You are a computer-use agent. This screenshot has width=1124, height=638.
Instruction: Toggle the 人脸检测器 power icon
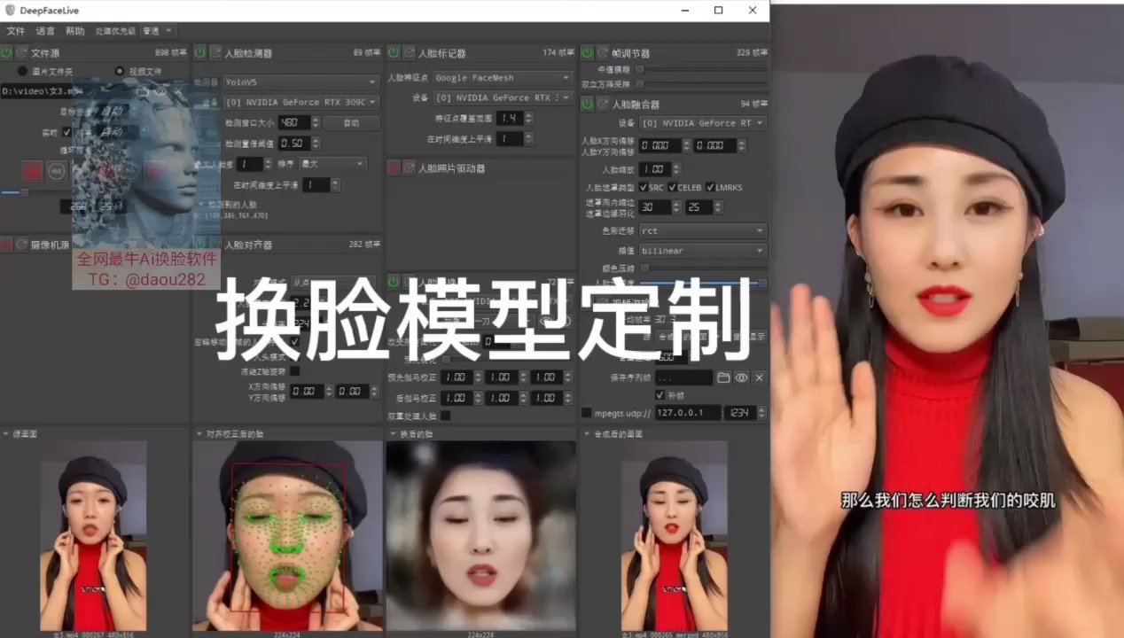[199, 53]
